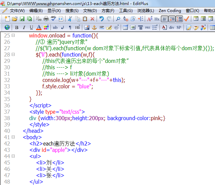
Task: Apply underline tag with the U icon
Action: [31, 27]
